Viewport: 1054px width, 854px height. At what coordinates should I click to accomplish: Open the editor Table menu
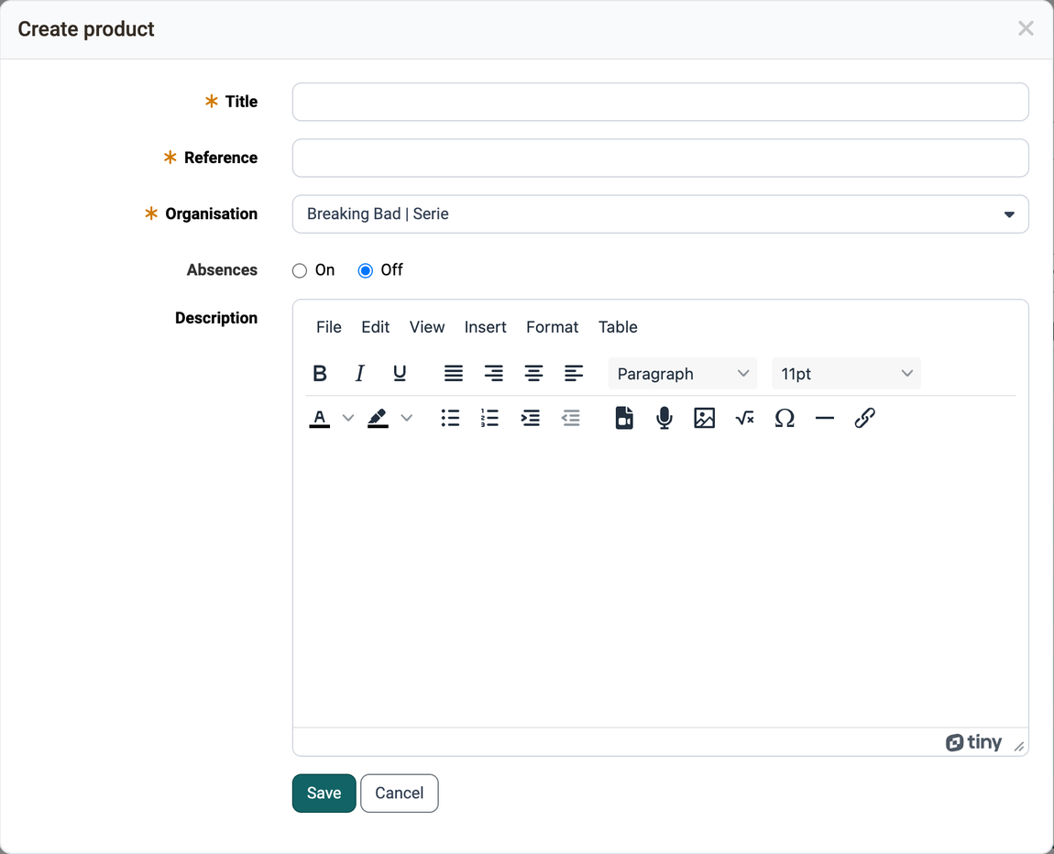coord(618,327)
